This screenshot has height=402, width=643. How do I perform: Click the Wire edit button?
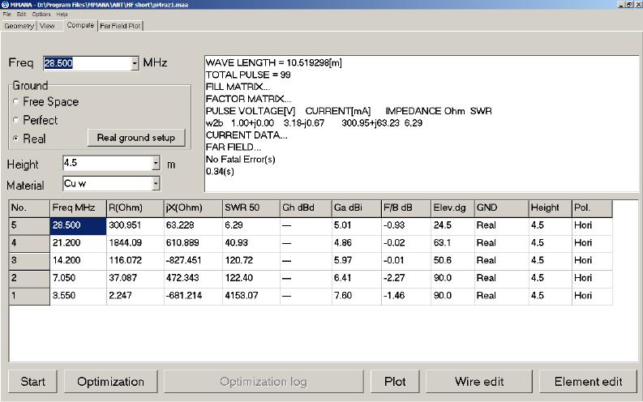coord(478,382)
